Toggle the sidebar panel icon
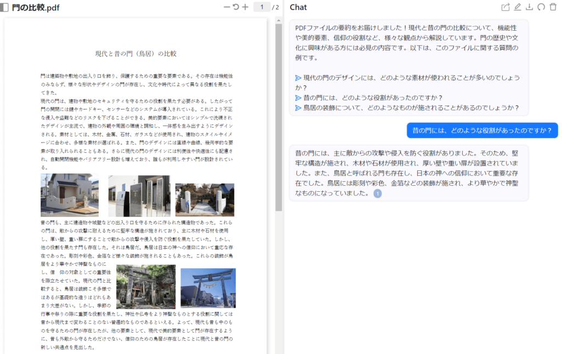Image resolution: width=562 pixels, height=354 pixels. [x=5, y=7]
